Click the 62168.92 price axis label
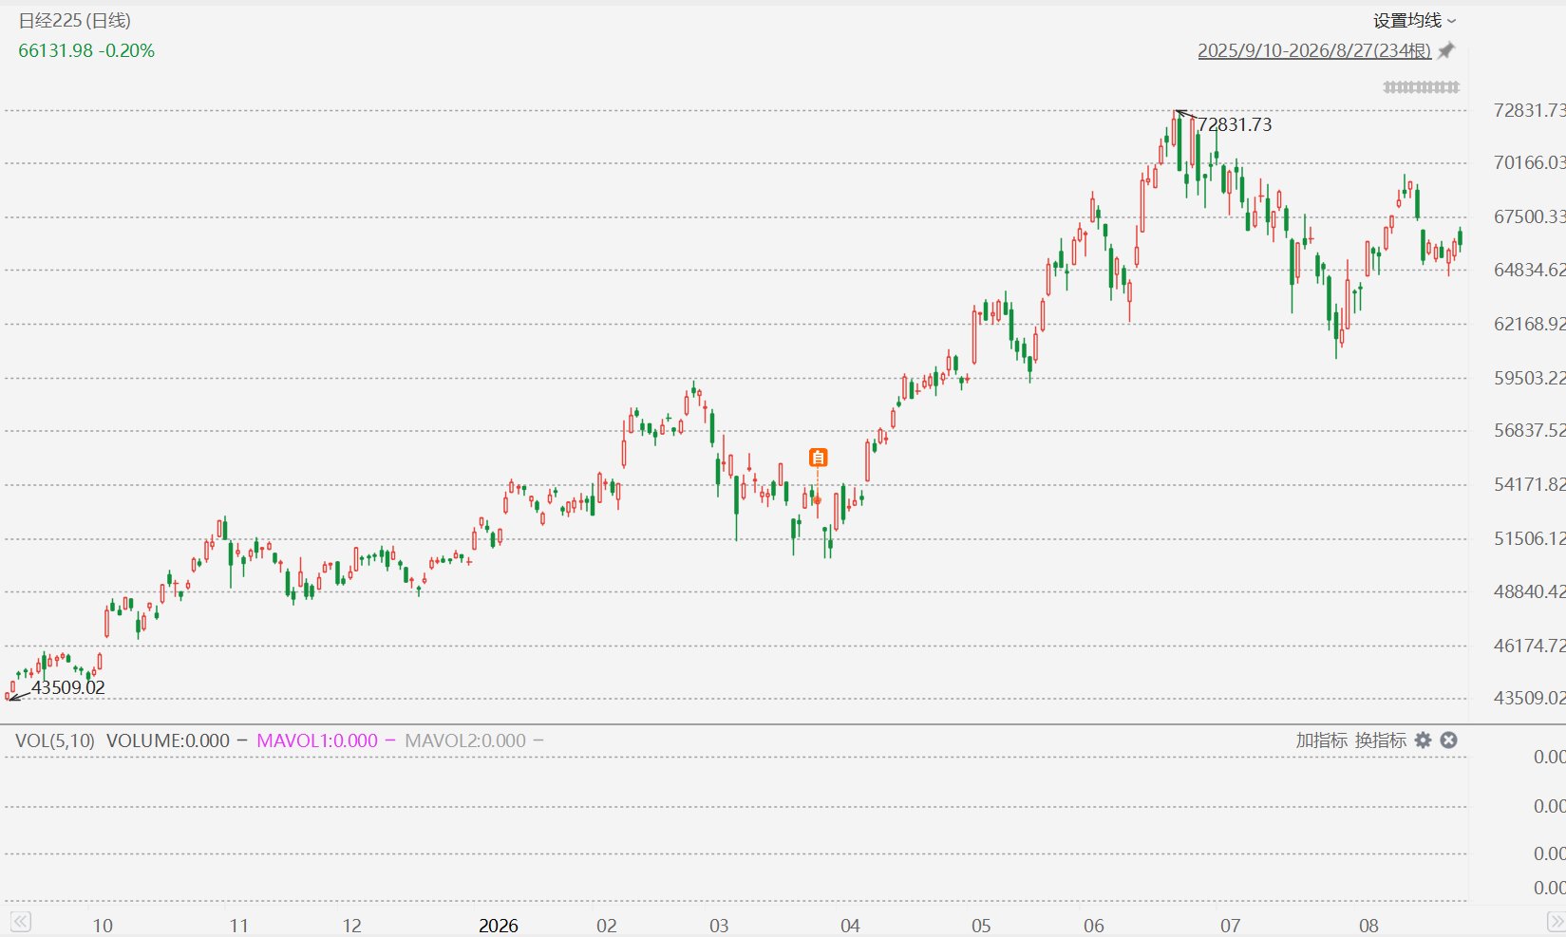 click(x=1529, y=324)
